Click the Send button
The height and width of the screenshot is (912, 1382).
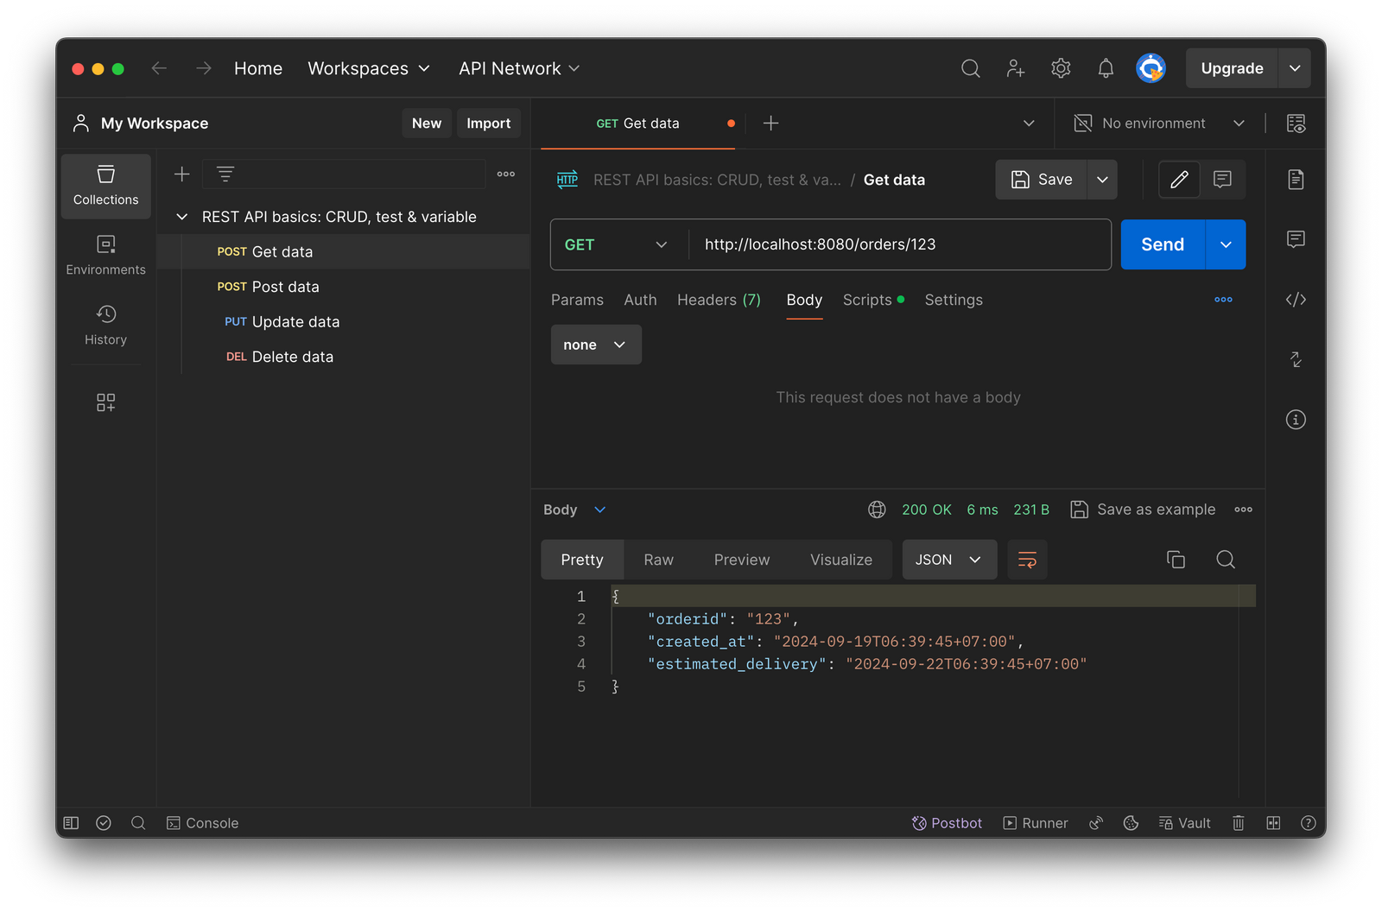[x=1161, y=244]
